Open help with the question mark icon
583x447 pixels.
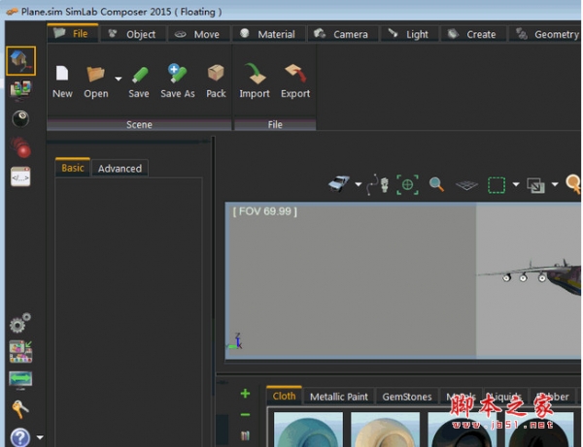[20, 437]
